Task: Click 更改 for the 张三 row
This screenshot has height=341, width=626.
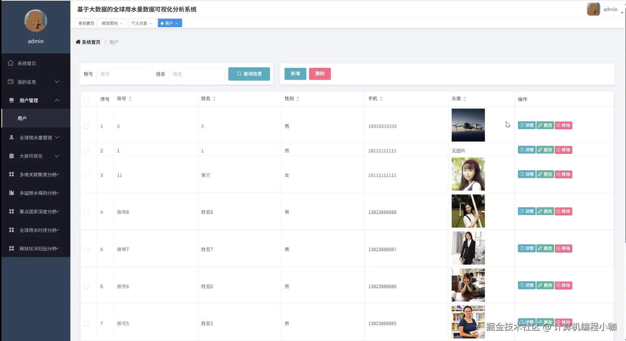Action: pyautogui.click(x=545, y=174)
